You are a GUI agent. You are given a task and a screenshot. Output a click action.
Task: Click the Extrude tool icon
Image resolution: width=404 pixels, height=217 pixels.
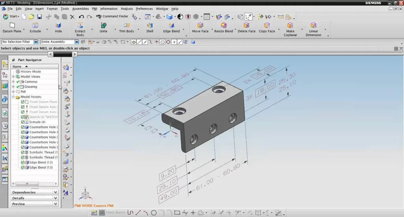pyautogui.click(x=35, y=26)
